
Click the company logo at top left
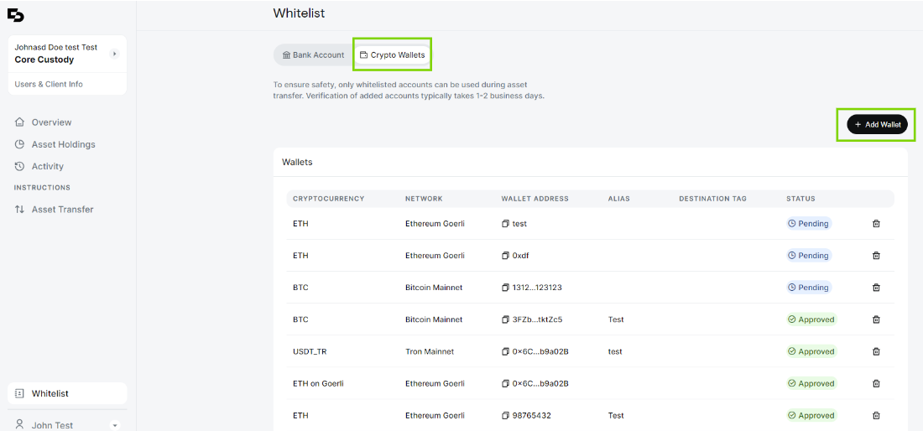16,15
